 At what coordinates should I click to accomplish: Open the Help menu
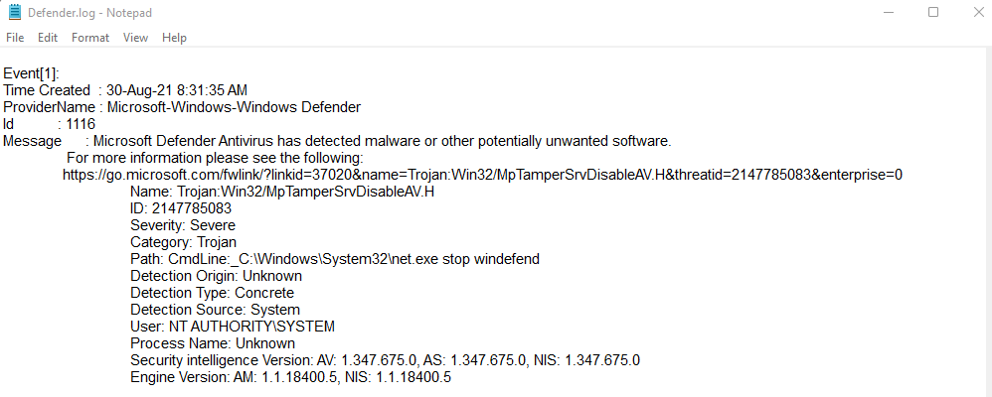point(174,38)
